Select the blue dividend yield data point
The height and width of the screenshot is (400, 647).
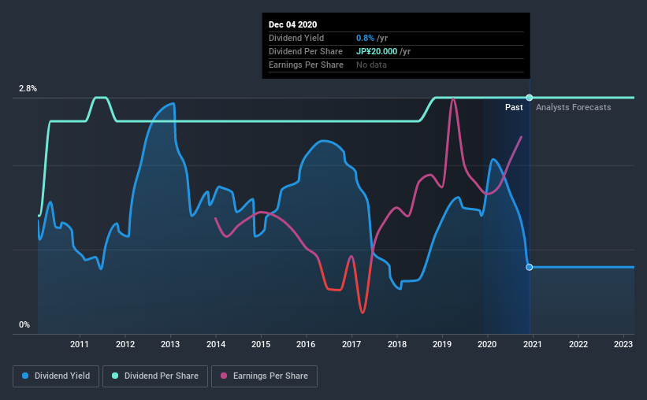coord(530,267)
